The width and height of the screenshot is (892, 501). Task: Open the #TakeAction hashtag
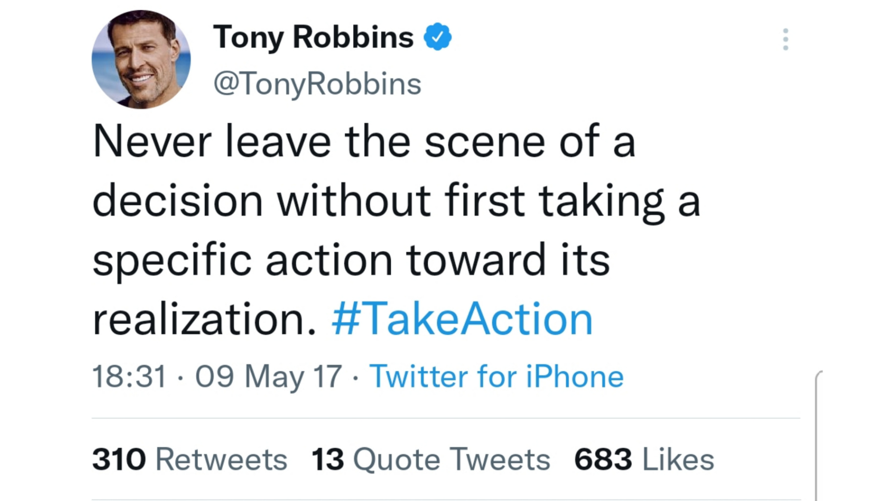[x=462, y=319]
